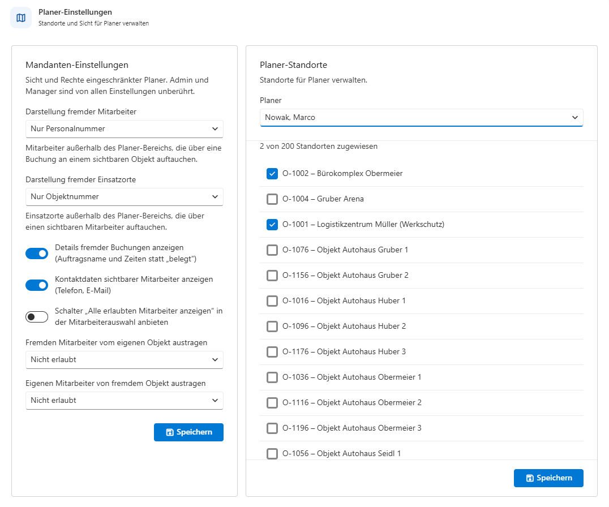The height and width of the screenshot is (507, 609).
Task: Open Fremden Mitarbeiter vom eigenen Objekt austragen dropdown
Action: [x=125, y=360]
